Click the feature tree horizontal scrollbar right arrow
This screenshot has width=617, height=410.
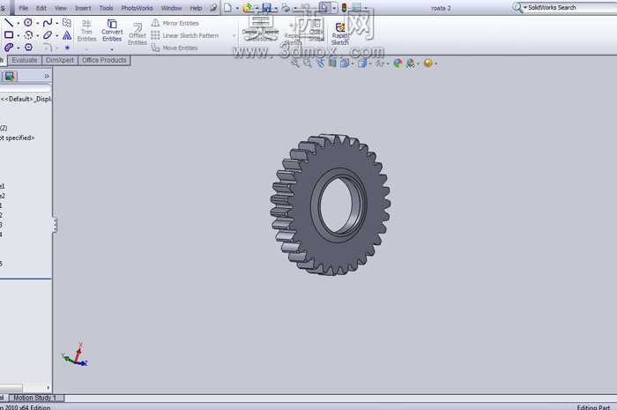tap(48, 388)
